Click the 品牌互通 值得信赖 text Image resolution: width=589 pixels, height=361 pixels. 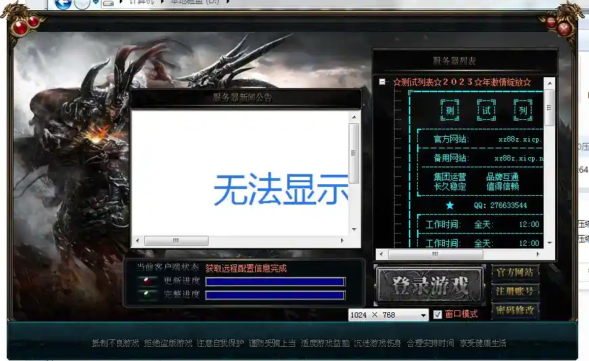(x=502, y=182)
